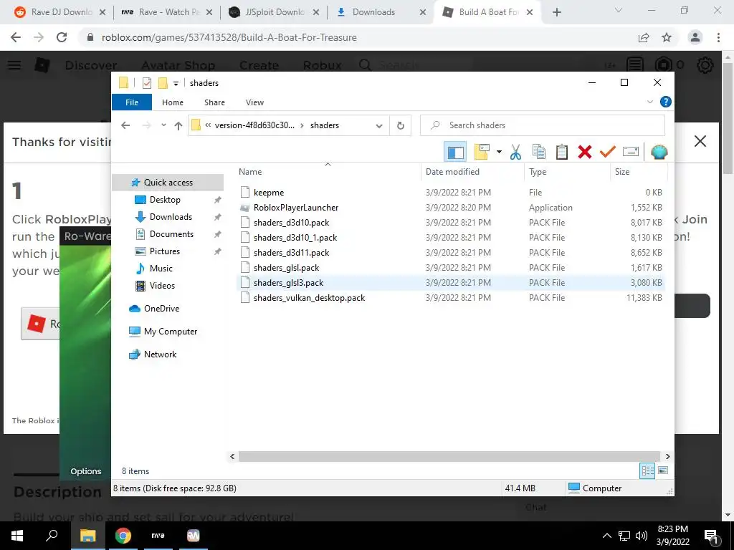The width and height of the screenshot is (734, 550).
Task: Click the horizontal scrollbar in file list
Action: coord(449,456)
